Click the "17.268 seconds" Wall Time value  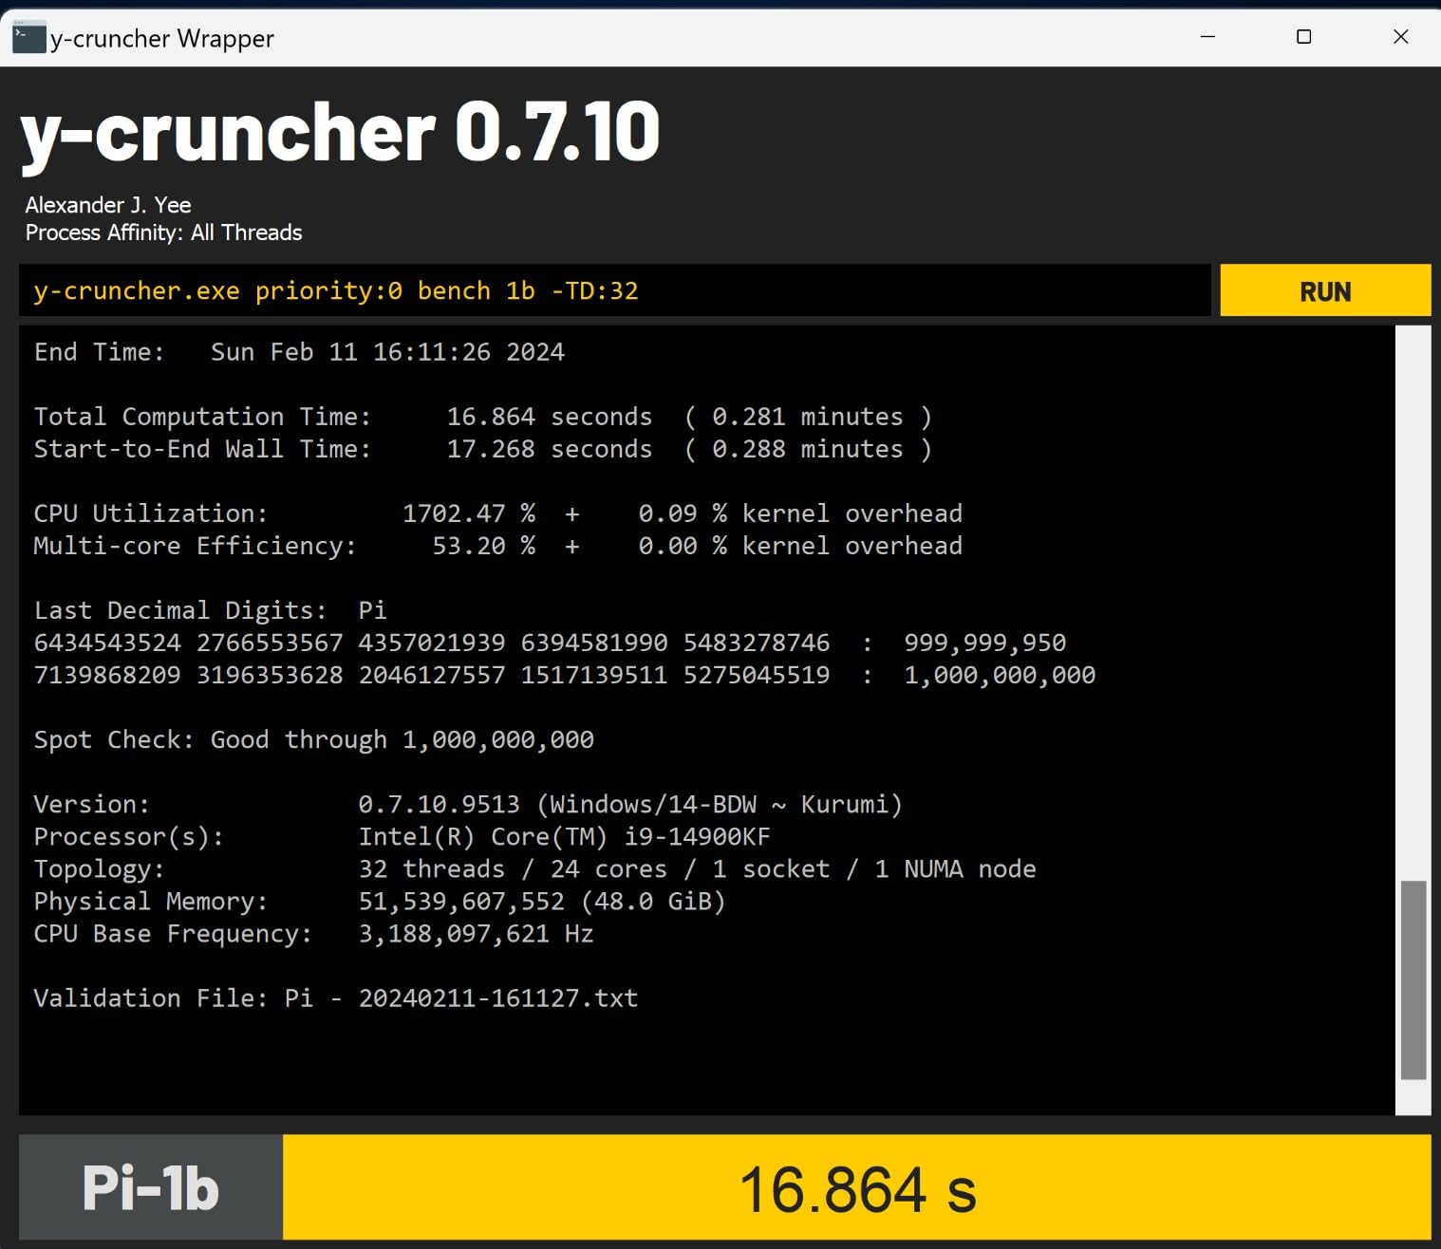coord(550,449)
